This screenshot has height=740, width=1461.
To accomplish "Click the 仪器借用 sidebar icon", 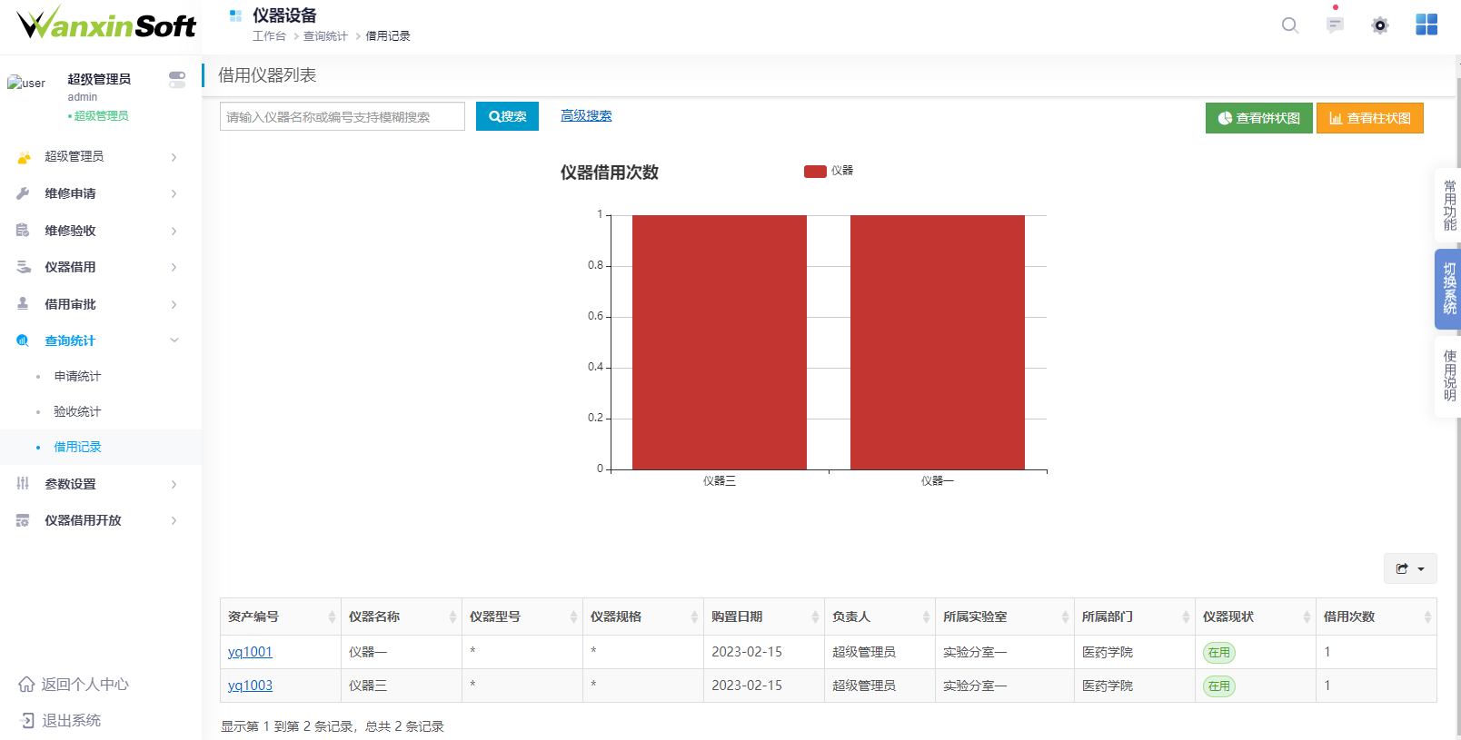I will [24, 267].
